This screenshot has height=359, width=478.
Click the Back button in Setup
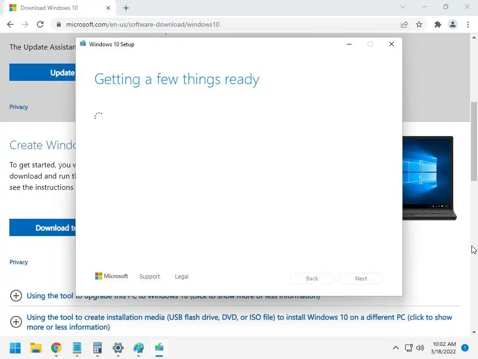[312, 279]
